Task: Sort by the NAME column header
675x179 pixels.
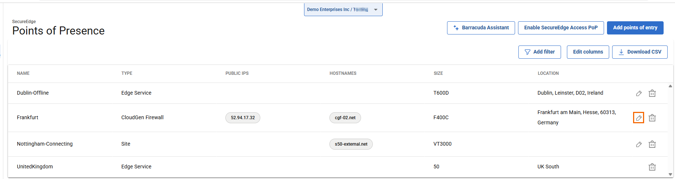Action: 23,73
